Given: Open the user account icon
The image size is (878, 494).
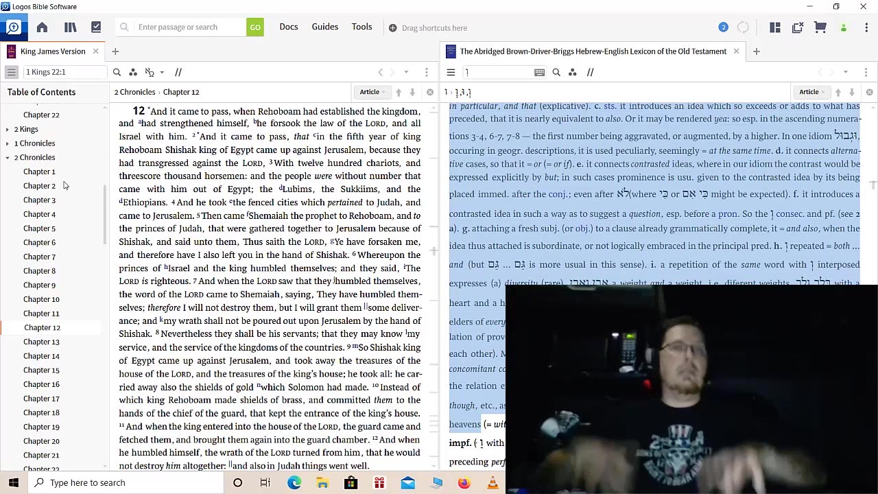Looking at the screenshot, I should coord(844,27).
